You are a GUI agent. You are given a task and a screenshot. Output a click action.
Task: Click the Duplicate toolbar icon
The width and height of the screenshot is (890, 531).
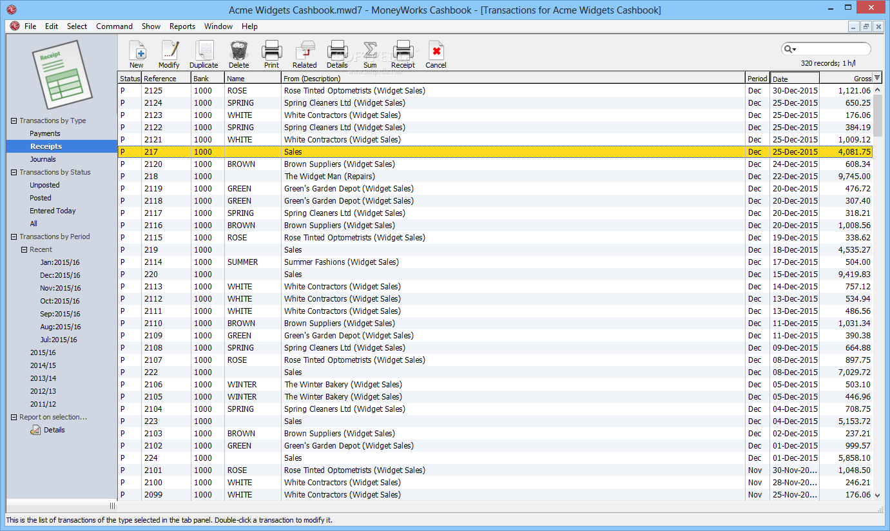point(204,50)
